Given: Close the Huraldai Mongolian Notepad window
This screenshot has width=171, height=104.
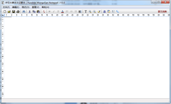Looking at the screenshot, I should [x=165, y=2].
